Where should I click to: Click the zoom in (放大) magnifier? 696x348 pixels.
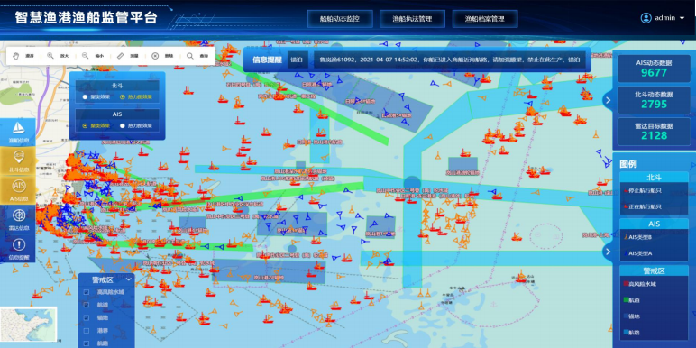pyautogui.click(x=50, y=56)
